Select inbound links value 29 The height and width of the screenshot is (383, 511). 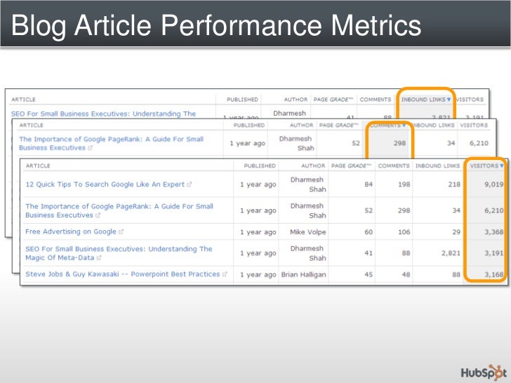point(456,232)
